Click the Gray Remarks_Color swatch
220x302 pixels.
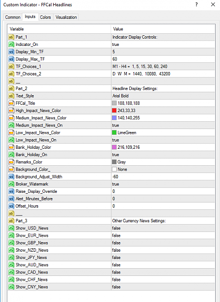[114, 162]
